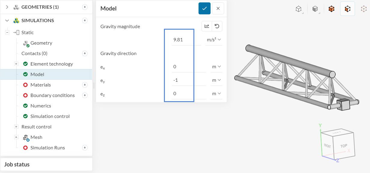The height and width of the screenshot is (173, 370).
Task: Click the e_y gravity direction field
Action: coord(188,80)
